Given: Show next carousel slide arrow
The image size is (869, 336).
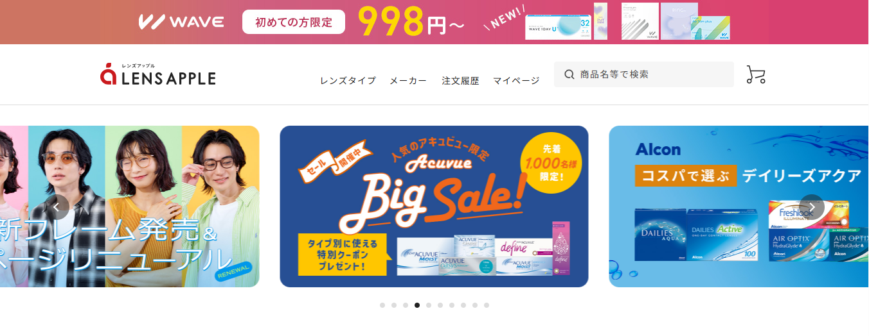Looking at the screenshot, I should click(x=812, y=206).
